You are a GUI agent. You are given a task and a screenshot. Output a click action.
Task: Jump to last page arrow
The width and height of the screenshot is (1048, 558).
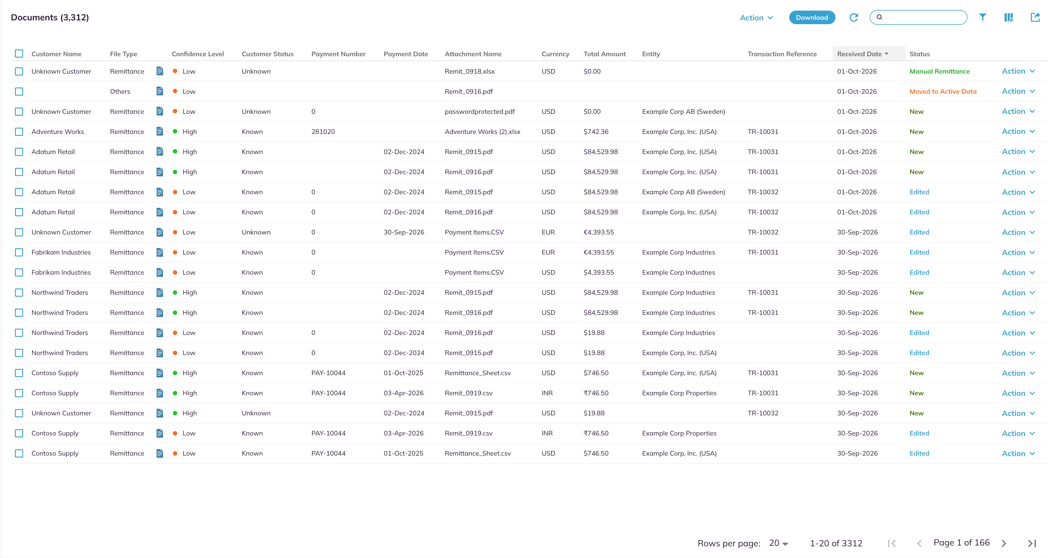(x=1032, y=543)
